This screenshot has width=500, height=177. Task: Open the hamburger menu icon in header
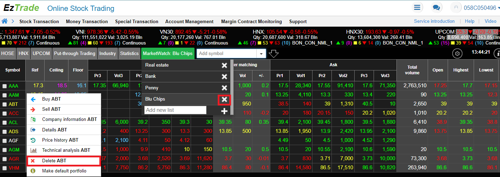417,7
